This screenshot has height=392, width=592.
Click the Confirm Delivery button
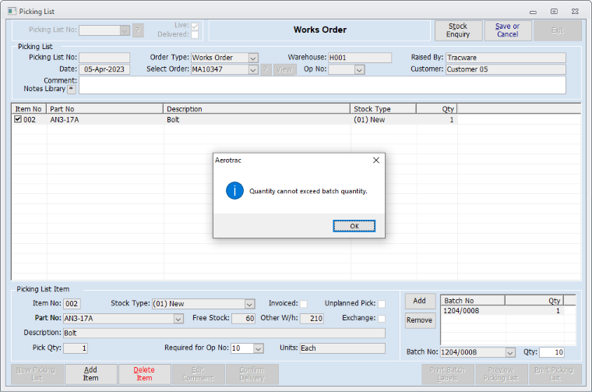tap(252, 374)
